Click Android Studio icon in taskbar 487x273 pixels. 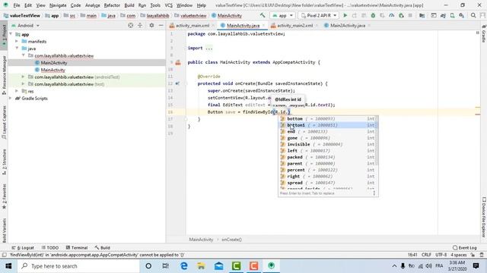click(271, 266)
